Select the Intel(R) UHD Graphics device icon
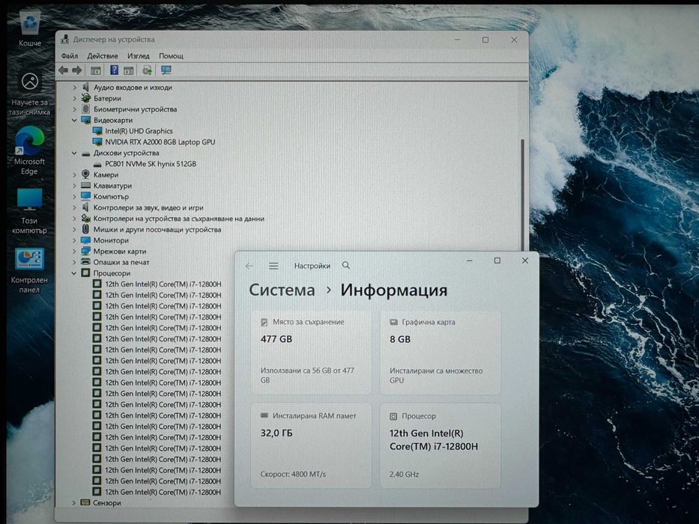This screenshot has width=699, height=524. (x=97, y=131)
